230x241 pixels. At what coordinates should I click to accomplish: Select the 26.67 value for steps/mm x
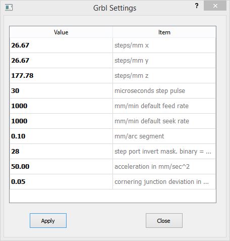click(61, 45)
